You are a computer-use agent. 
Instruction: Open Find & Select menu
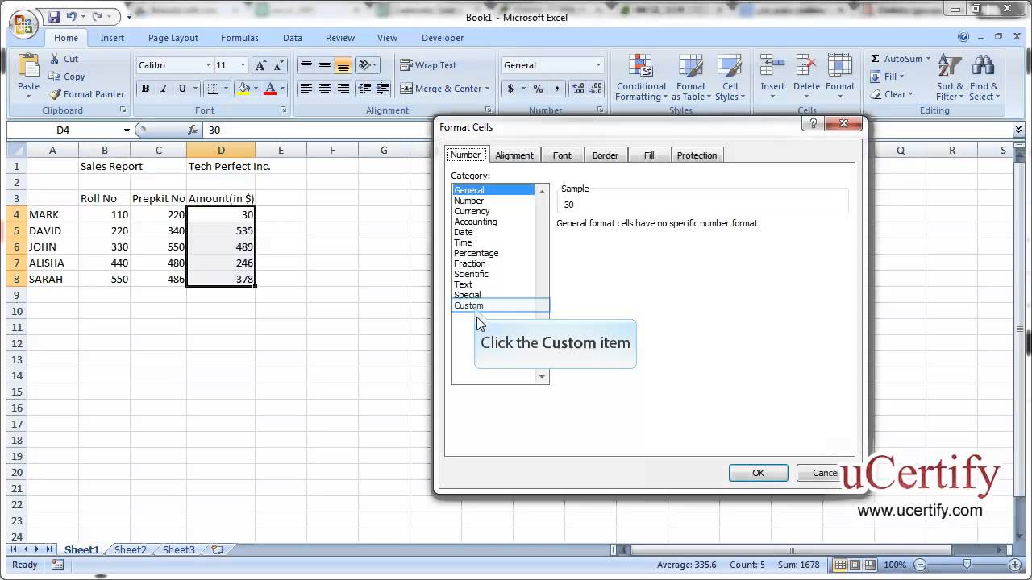pyautogui.click(x=984, y=77)
